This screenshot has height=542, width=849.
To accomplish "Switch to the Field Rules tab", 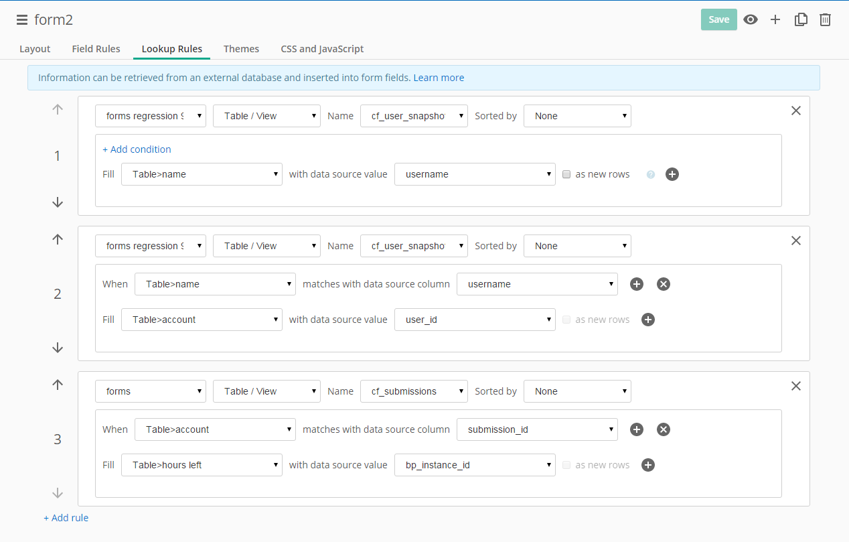I will click(96, 49).
